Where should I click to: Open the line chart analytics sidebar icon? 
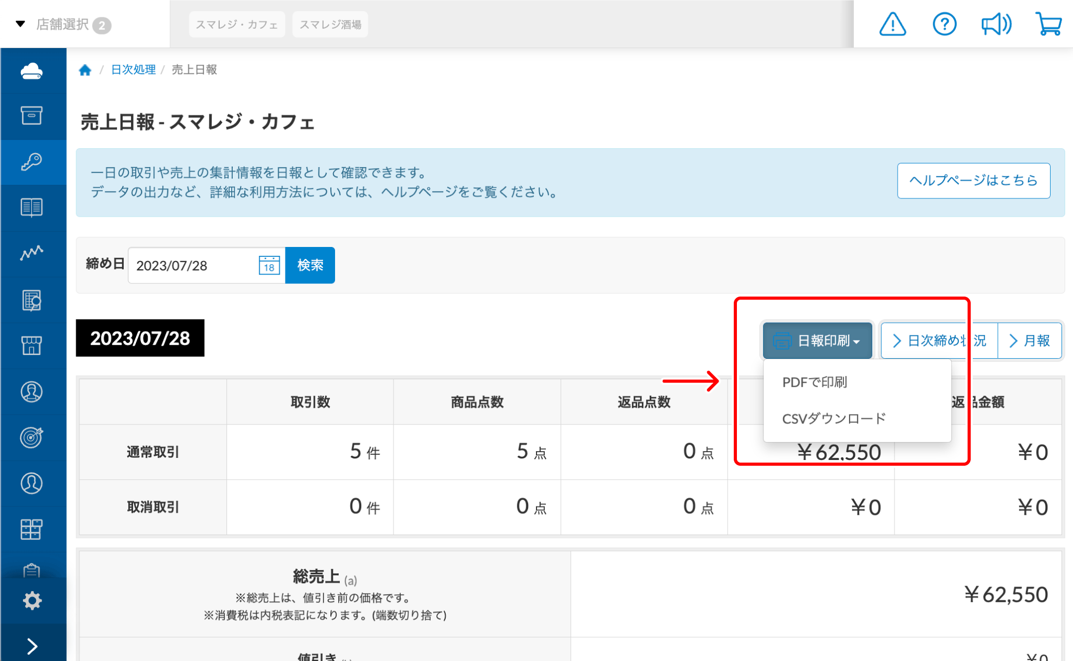pyautogui.click(x=32, y=253)
